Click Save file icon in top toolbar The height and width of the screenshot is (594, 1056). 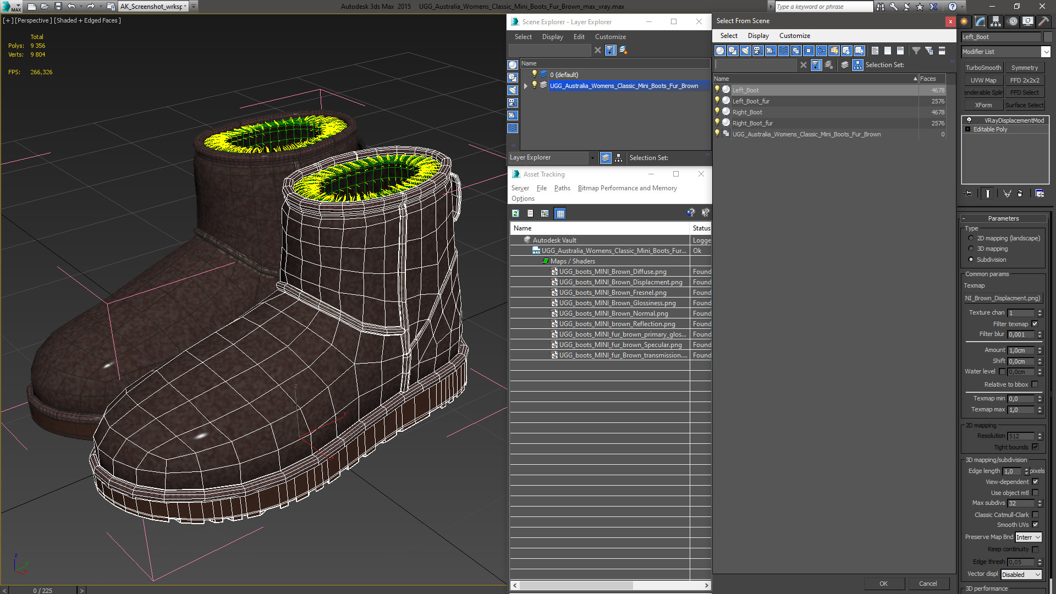(x=58, y=7)
